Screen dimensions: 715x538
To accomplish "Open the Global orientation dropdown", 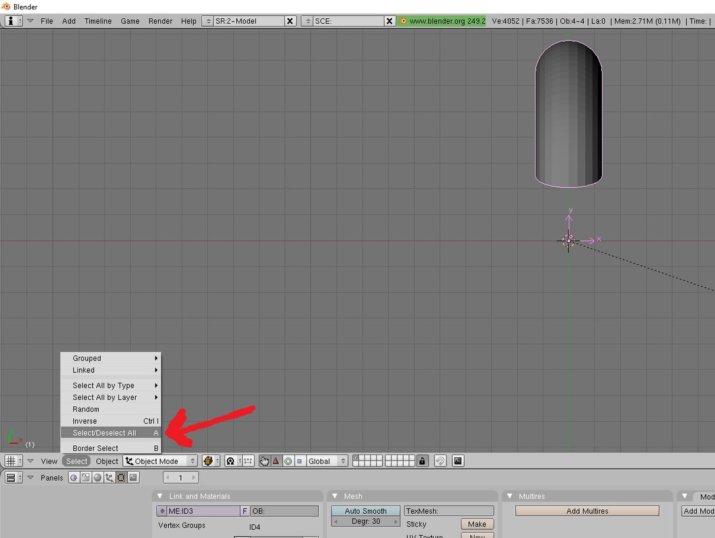I will coord(327,461).
